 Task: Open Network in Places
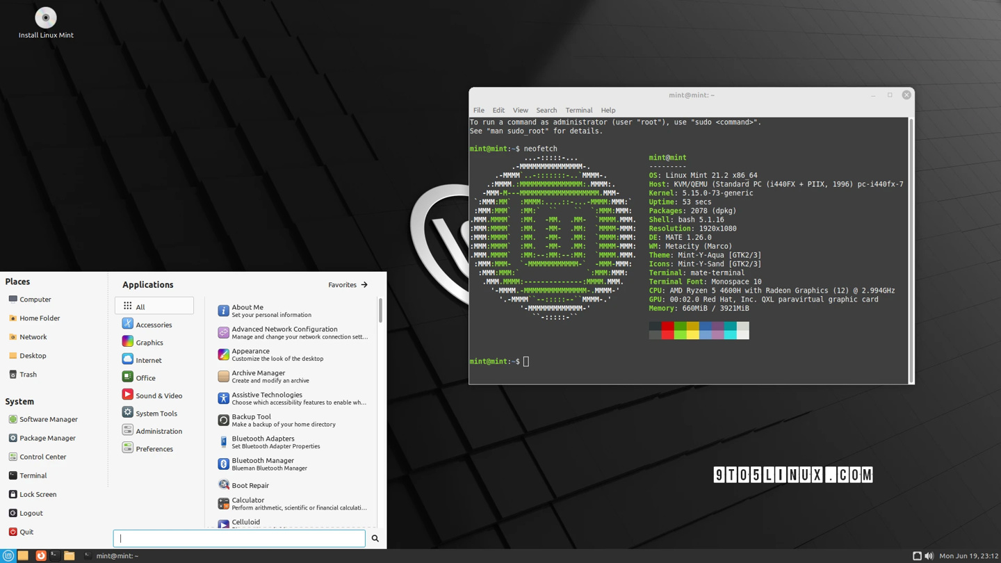(28, 337)
